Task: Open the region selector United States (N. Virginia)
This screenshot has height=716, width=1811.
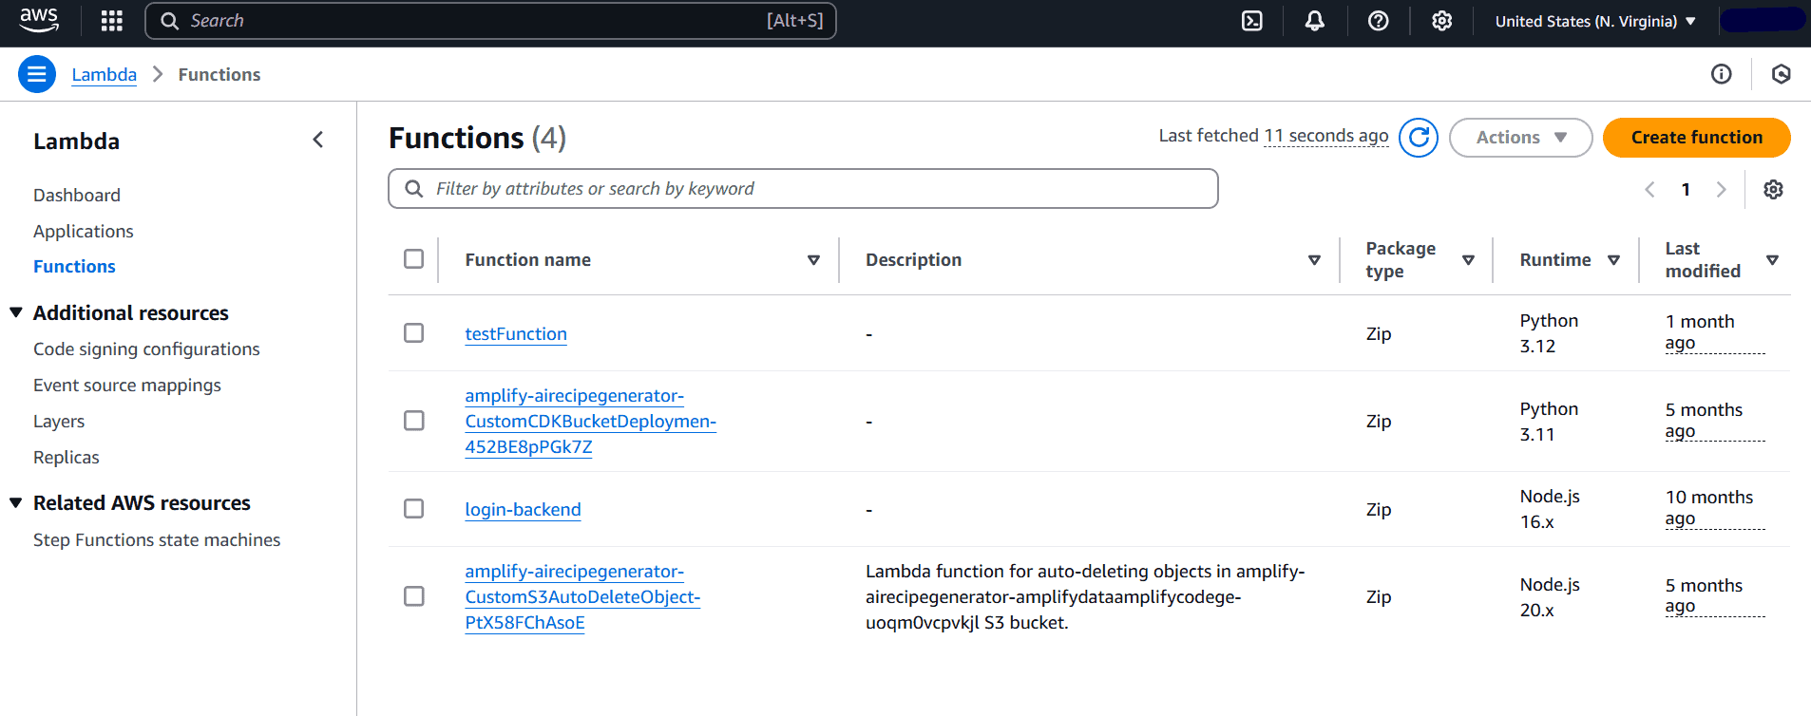Action: pos(1595,21)
